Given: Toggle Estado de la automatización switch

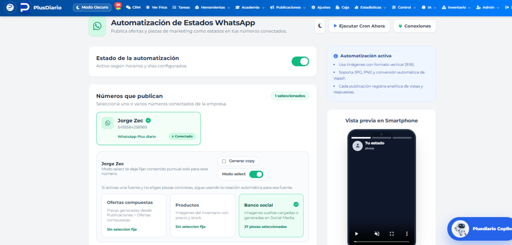Looking at the screenshot, I should coord(300,61).
